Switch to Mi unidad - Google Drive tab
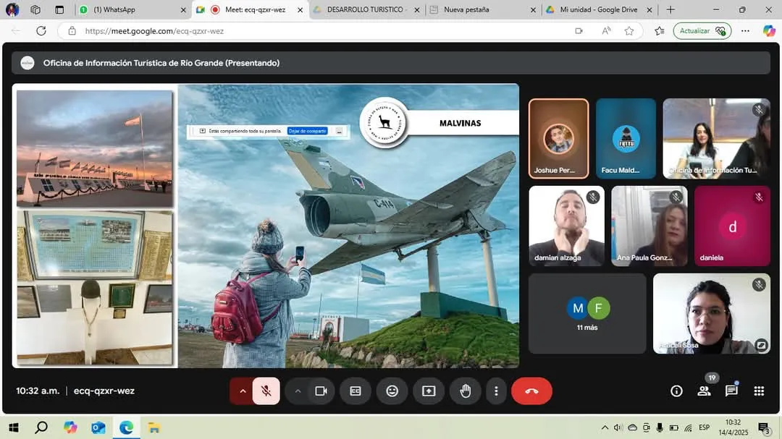The width and height of the screenshot is (782, 439). 599,9
